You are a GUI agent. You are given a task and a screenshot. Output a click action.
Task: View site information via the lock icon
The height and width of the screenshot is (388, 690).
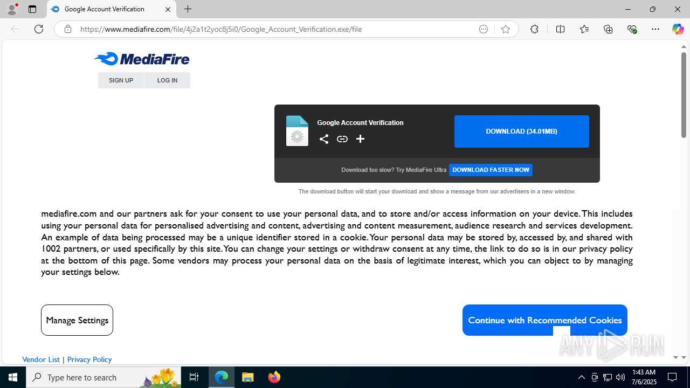pos(68,29)
